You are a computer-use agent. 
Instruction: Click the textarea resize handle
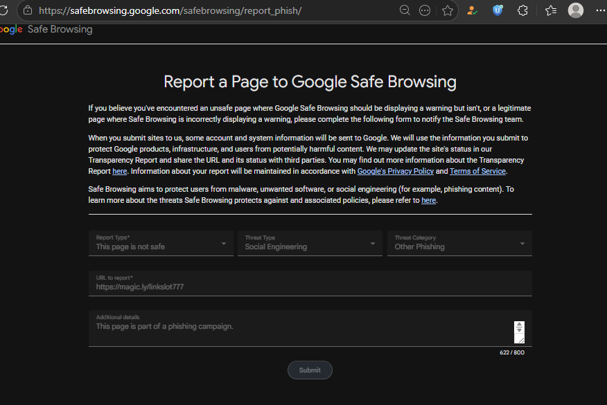(521, 340)
